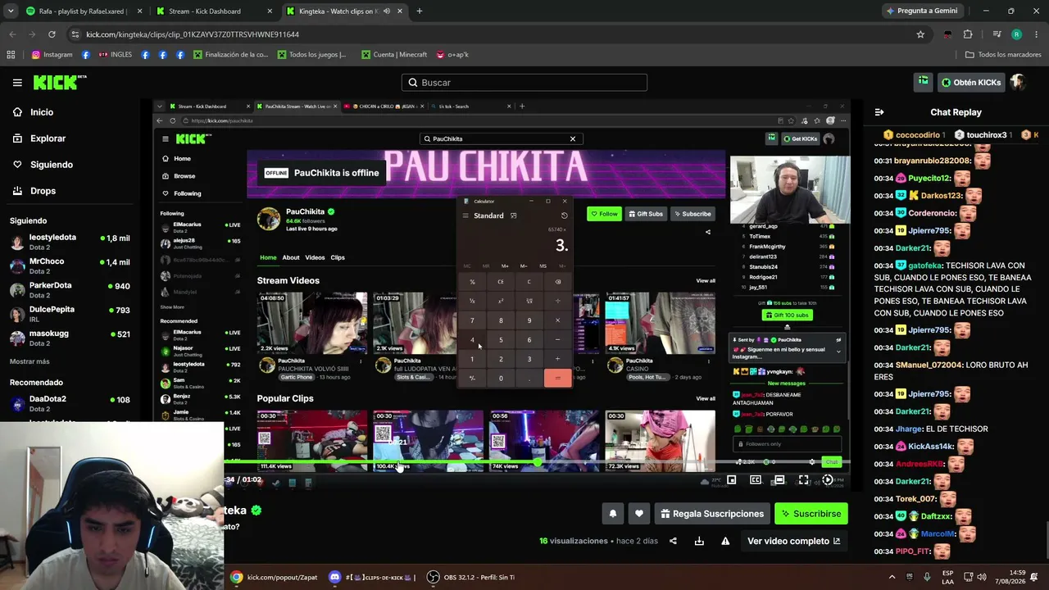
Task: Click the Pregunta a Gemini button
Action: tap(921, 11)
